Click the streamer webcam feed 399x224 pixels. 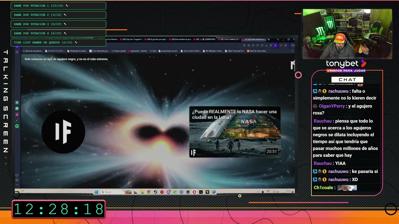347,34
